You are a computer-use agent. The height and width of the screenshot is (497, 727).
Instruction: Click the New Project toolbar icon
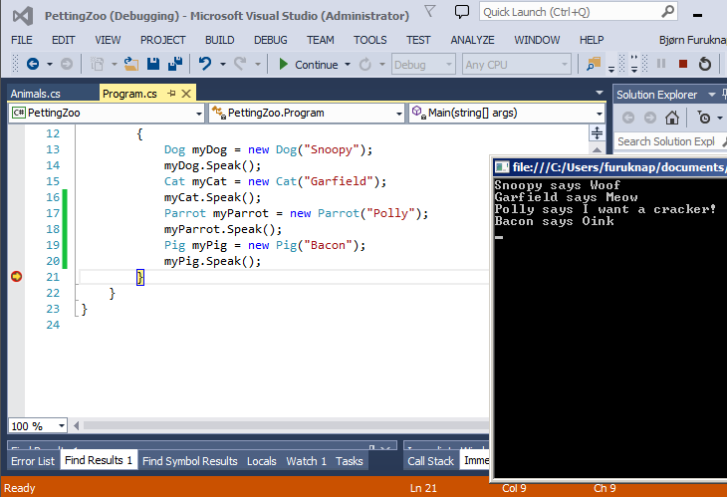tap(97, 64)
